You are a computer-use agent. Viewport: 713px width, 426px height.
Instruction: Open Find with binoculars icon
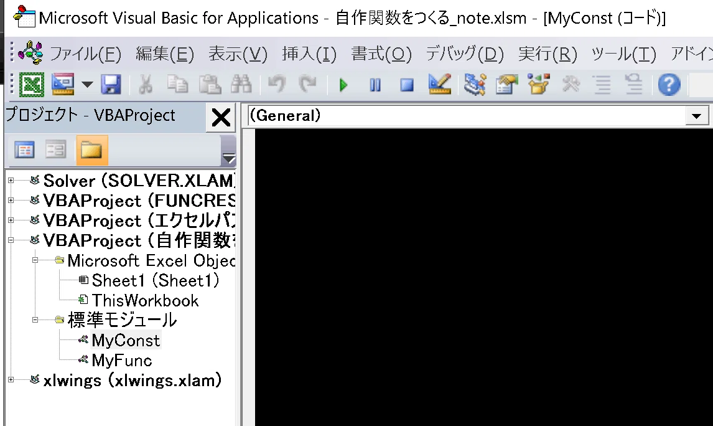coord(241,85)
